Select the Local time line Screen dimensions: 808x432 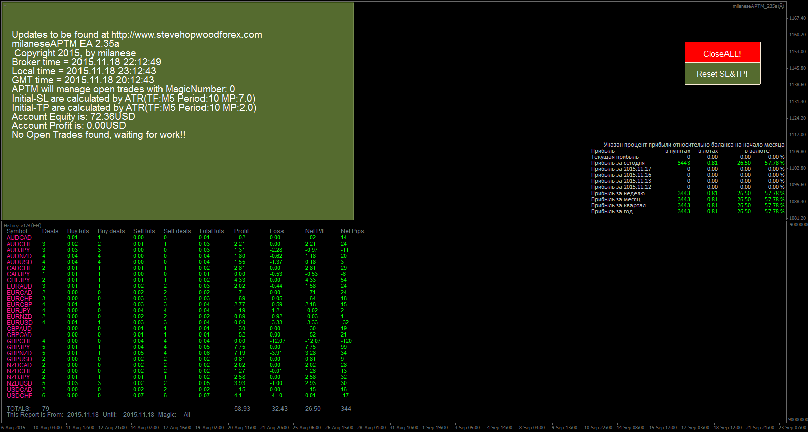84,71
